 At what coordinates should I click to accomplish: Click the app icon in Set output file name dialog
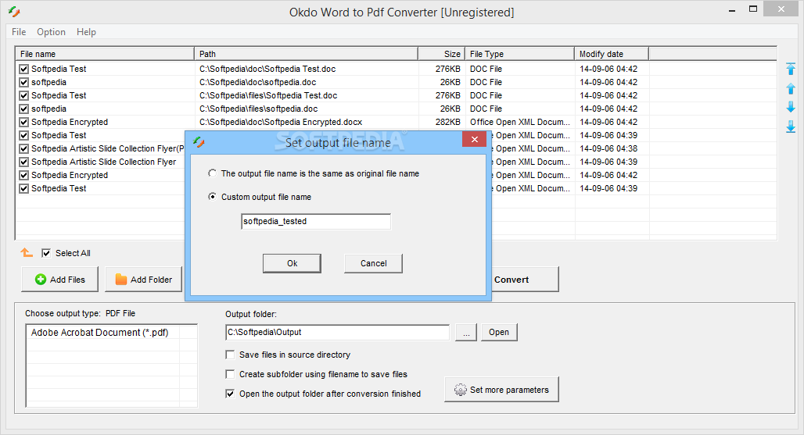coord(199,142)
